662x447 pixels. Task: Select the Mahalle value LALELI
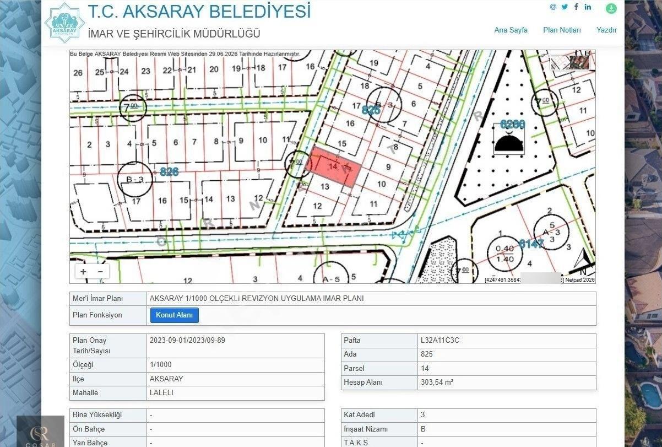161,393
